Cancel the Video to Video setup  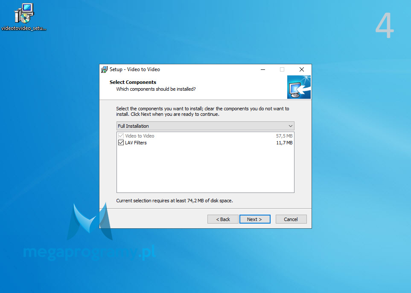tap(291, 219)
